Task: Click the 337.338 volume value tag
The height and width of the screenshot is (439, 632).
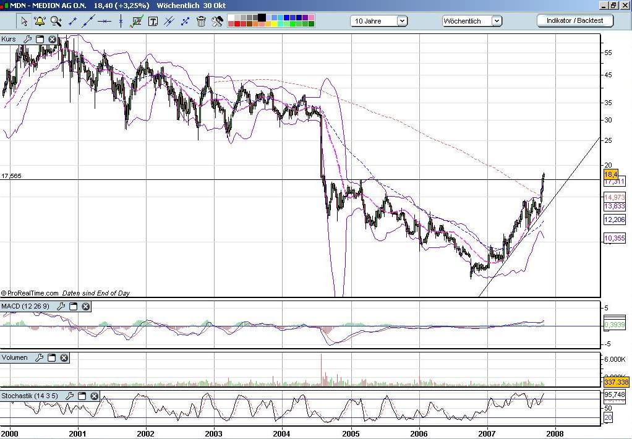Action: click(616, 381)
